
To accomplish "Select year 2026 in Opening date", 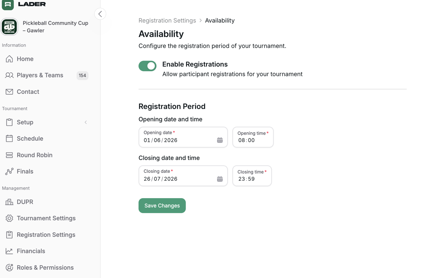I will pyautogui.click(x=171, y=140).
